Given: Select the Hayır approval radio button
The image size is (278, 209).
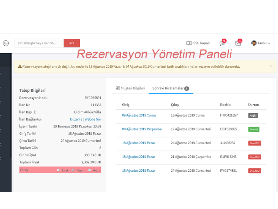Looking at the screenshot, I should click(73, 170).
